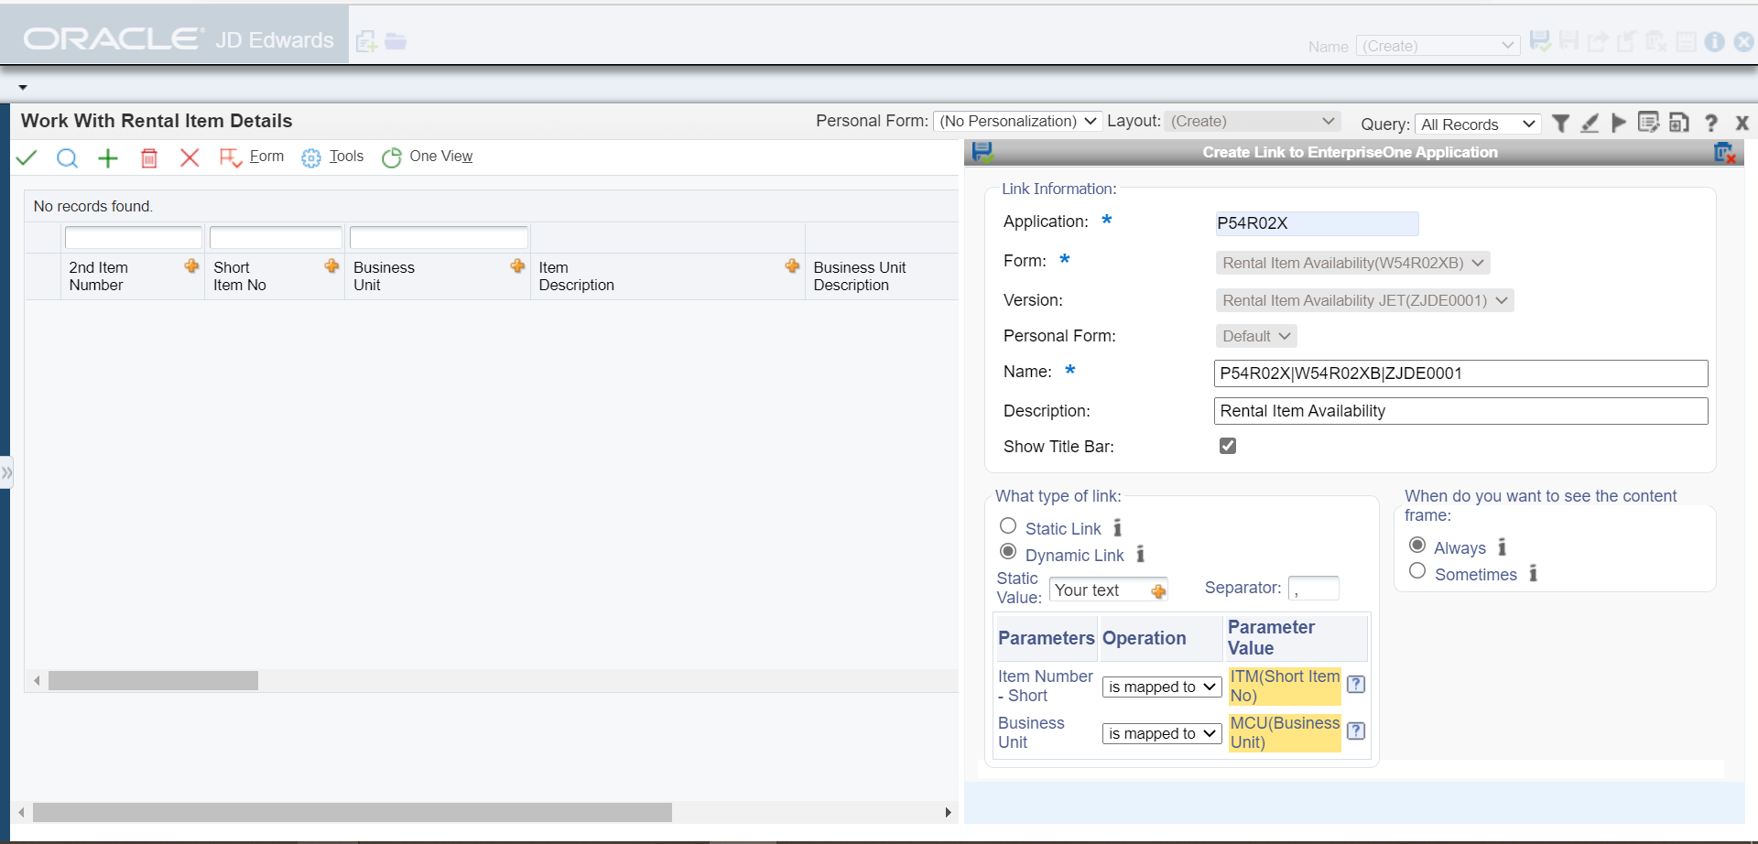
Task: Click the Separator input field
Action: coord(1313,589)
